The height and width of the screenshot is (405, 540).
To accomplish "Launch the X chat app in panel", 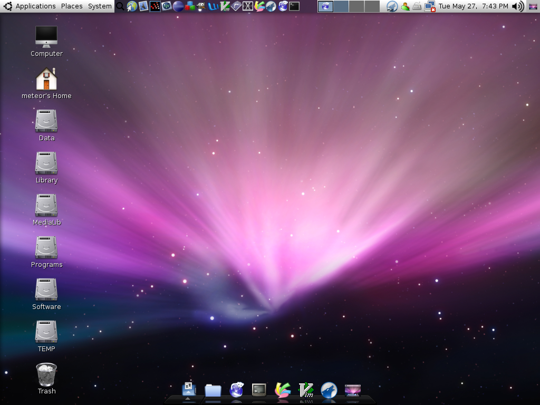I will coord(248,6).
